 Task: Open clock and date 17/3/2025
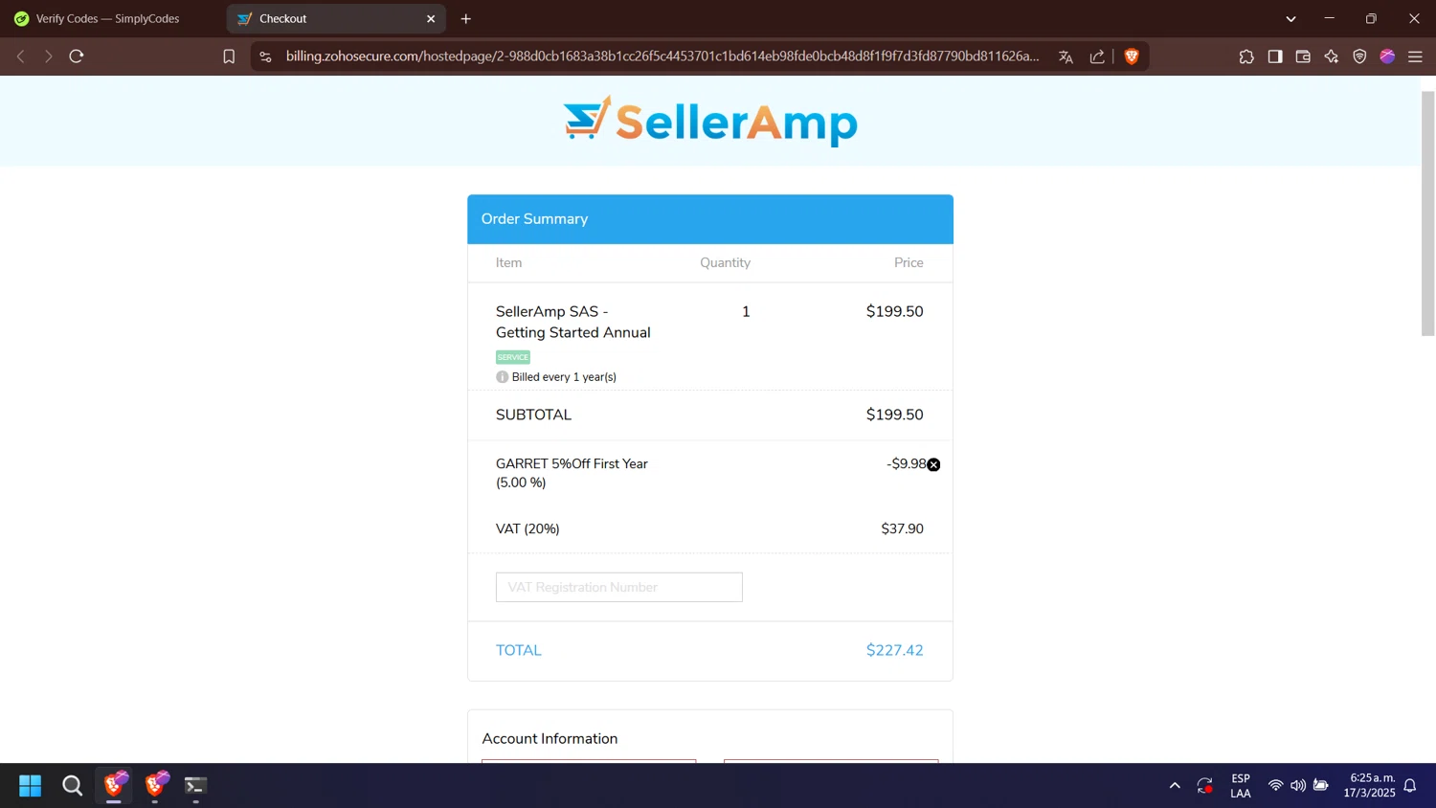point(1369,786)
